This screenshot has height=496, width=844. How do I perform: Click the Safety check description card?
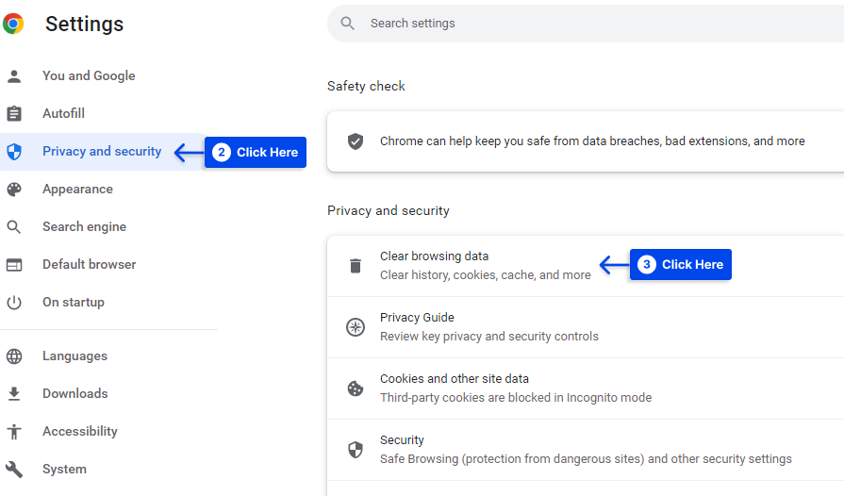(586, 141)
